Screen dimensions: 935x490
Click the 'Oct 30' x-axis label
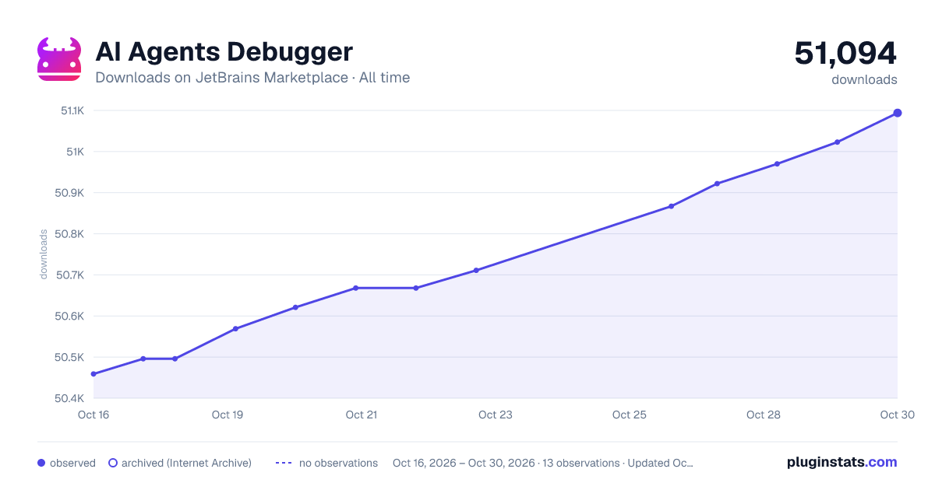pos(897,415)
